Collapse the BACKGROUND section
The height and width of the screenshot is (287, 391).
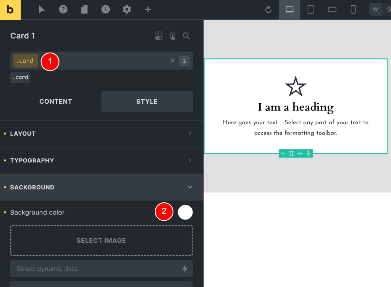pyautogui.click(x=101, y=187)
